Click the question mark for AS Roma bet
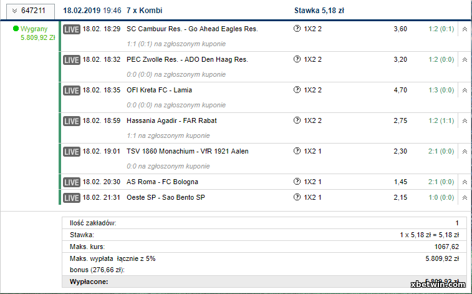 pos(297,182)
